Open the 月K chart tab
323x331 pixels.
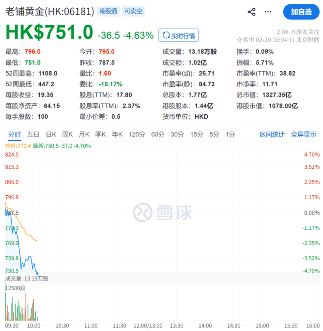pyautogui.click(x=84, y=134)
